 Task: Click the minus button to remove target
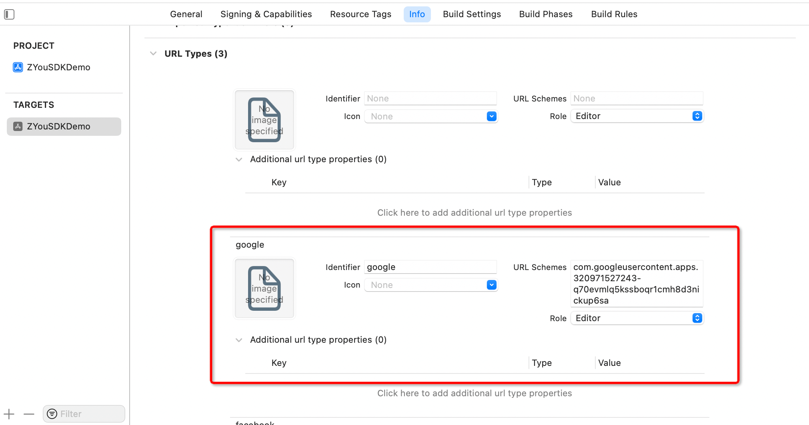pyautogui.click(x=29, y=414)
